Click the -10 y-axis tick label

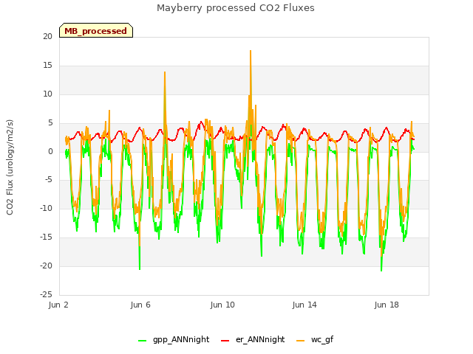46,208
